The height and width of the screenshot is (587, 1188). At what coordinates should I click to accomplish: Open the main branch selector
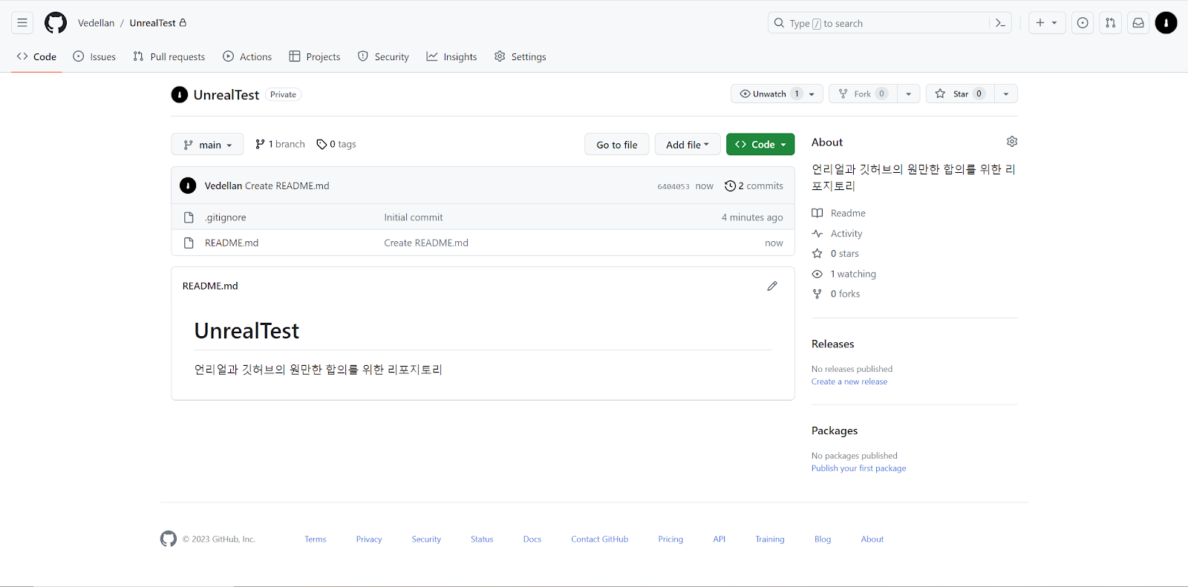pyautogui.click(x=207, y=145)
